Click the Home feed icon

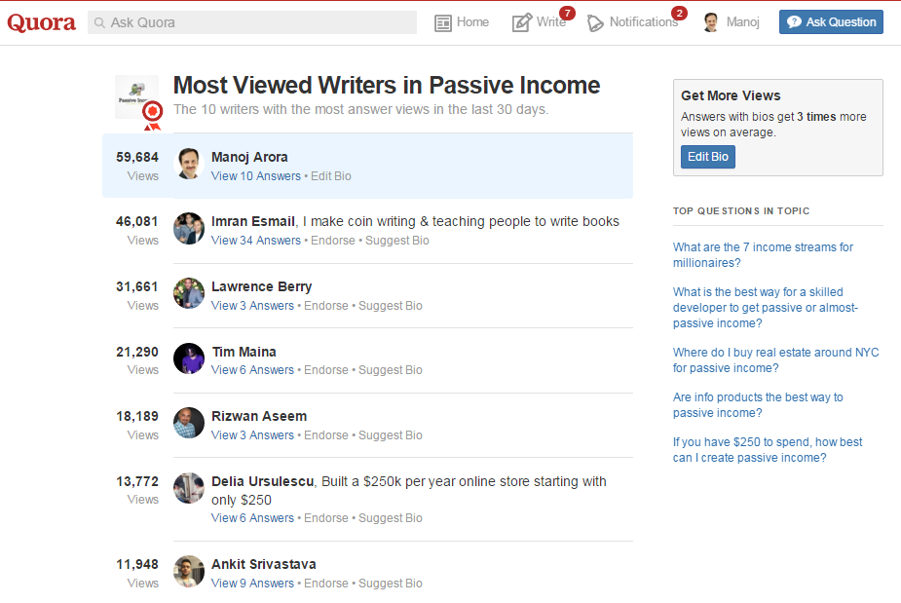(443, 22)
